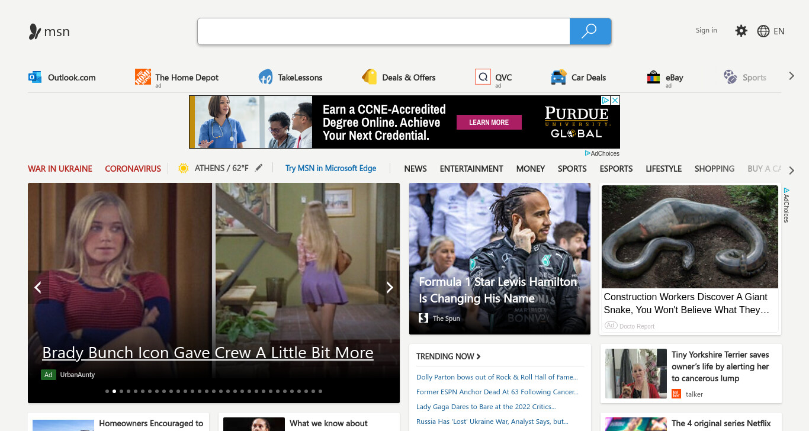
Task: Click the Docto Report sponsor label
Action: 637,326
